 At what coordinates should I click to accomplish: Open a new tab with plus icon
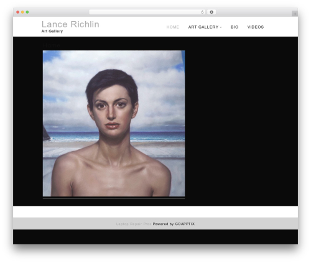click(295, 14)
